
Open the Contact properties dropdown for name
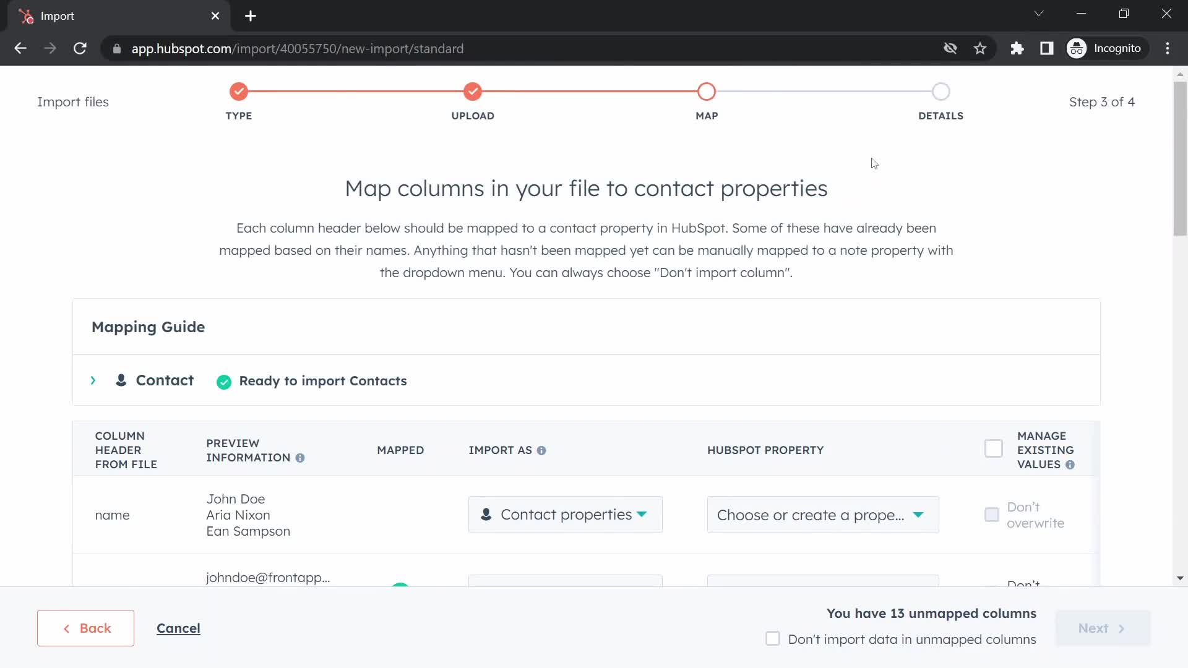coord(565,515)
